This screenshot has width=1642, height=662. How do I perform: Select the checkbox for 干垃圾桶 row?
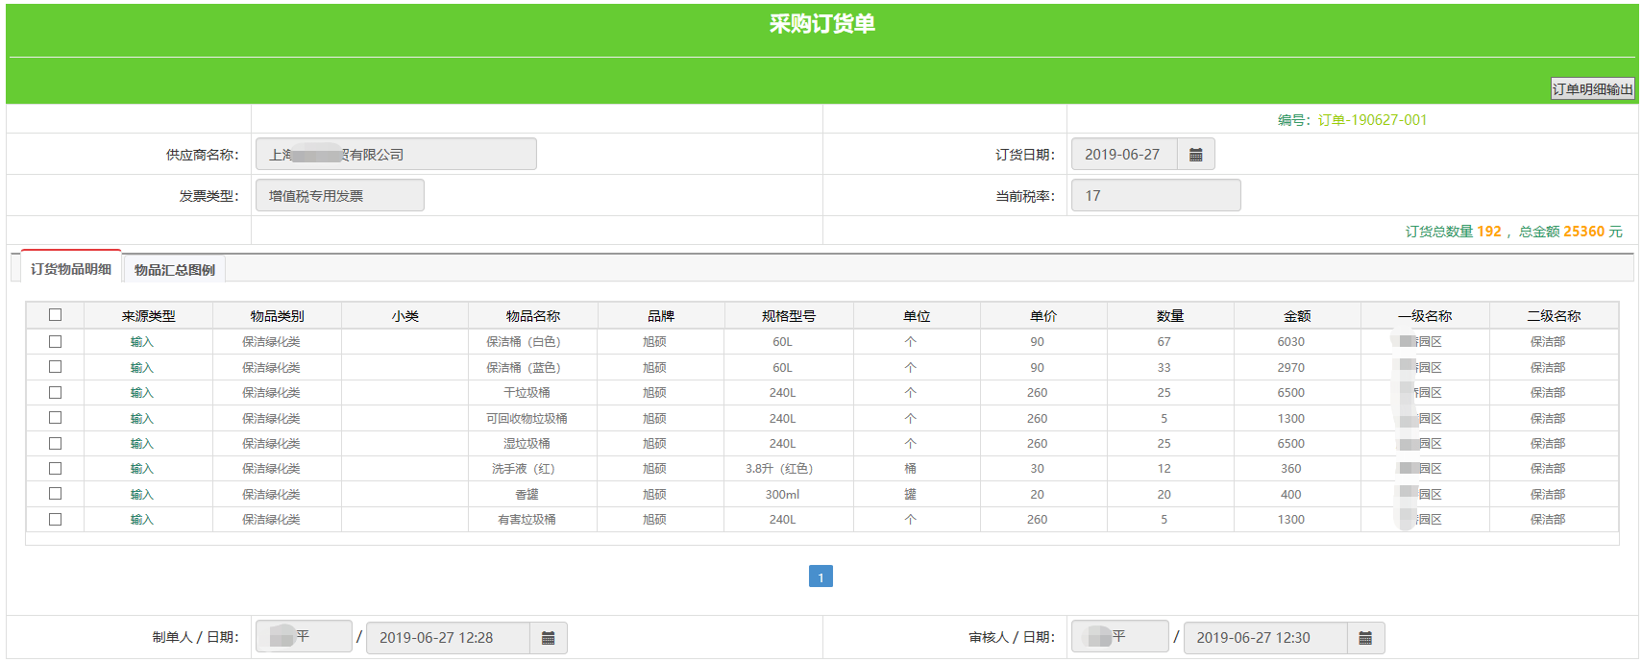tap(55, 393)
